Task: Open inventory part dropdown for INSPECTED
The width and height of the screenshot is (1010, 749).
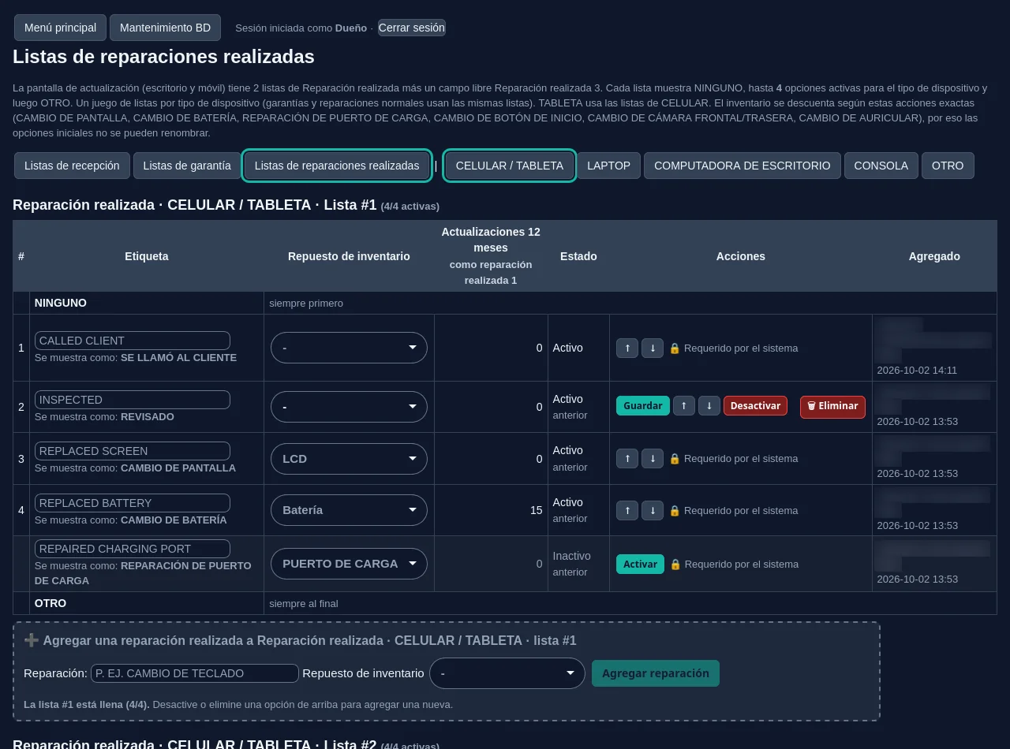Action: (349, 407)
